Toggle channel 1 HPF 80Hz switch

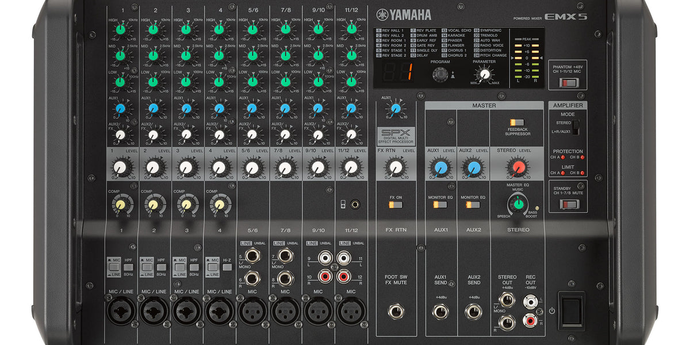point(128,267)
